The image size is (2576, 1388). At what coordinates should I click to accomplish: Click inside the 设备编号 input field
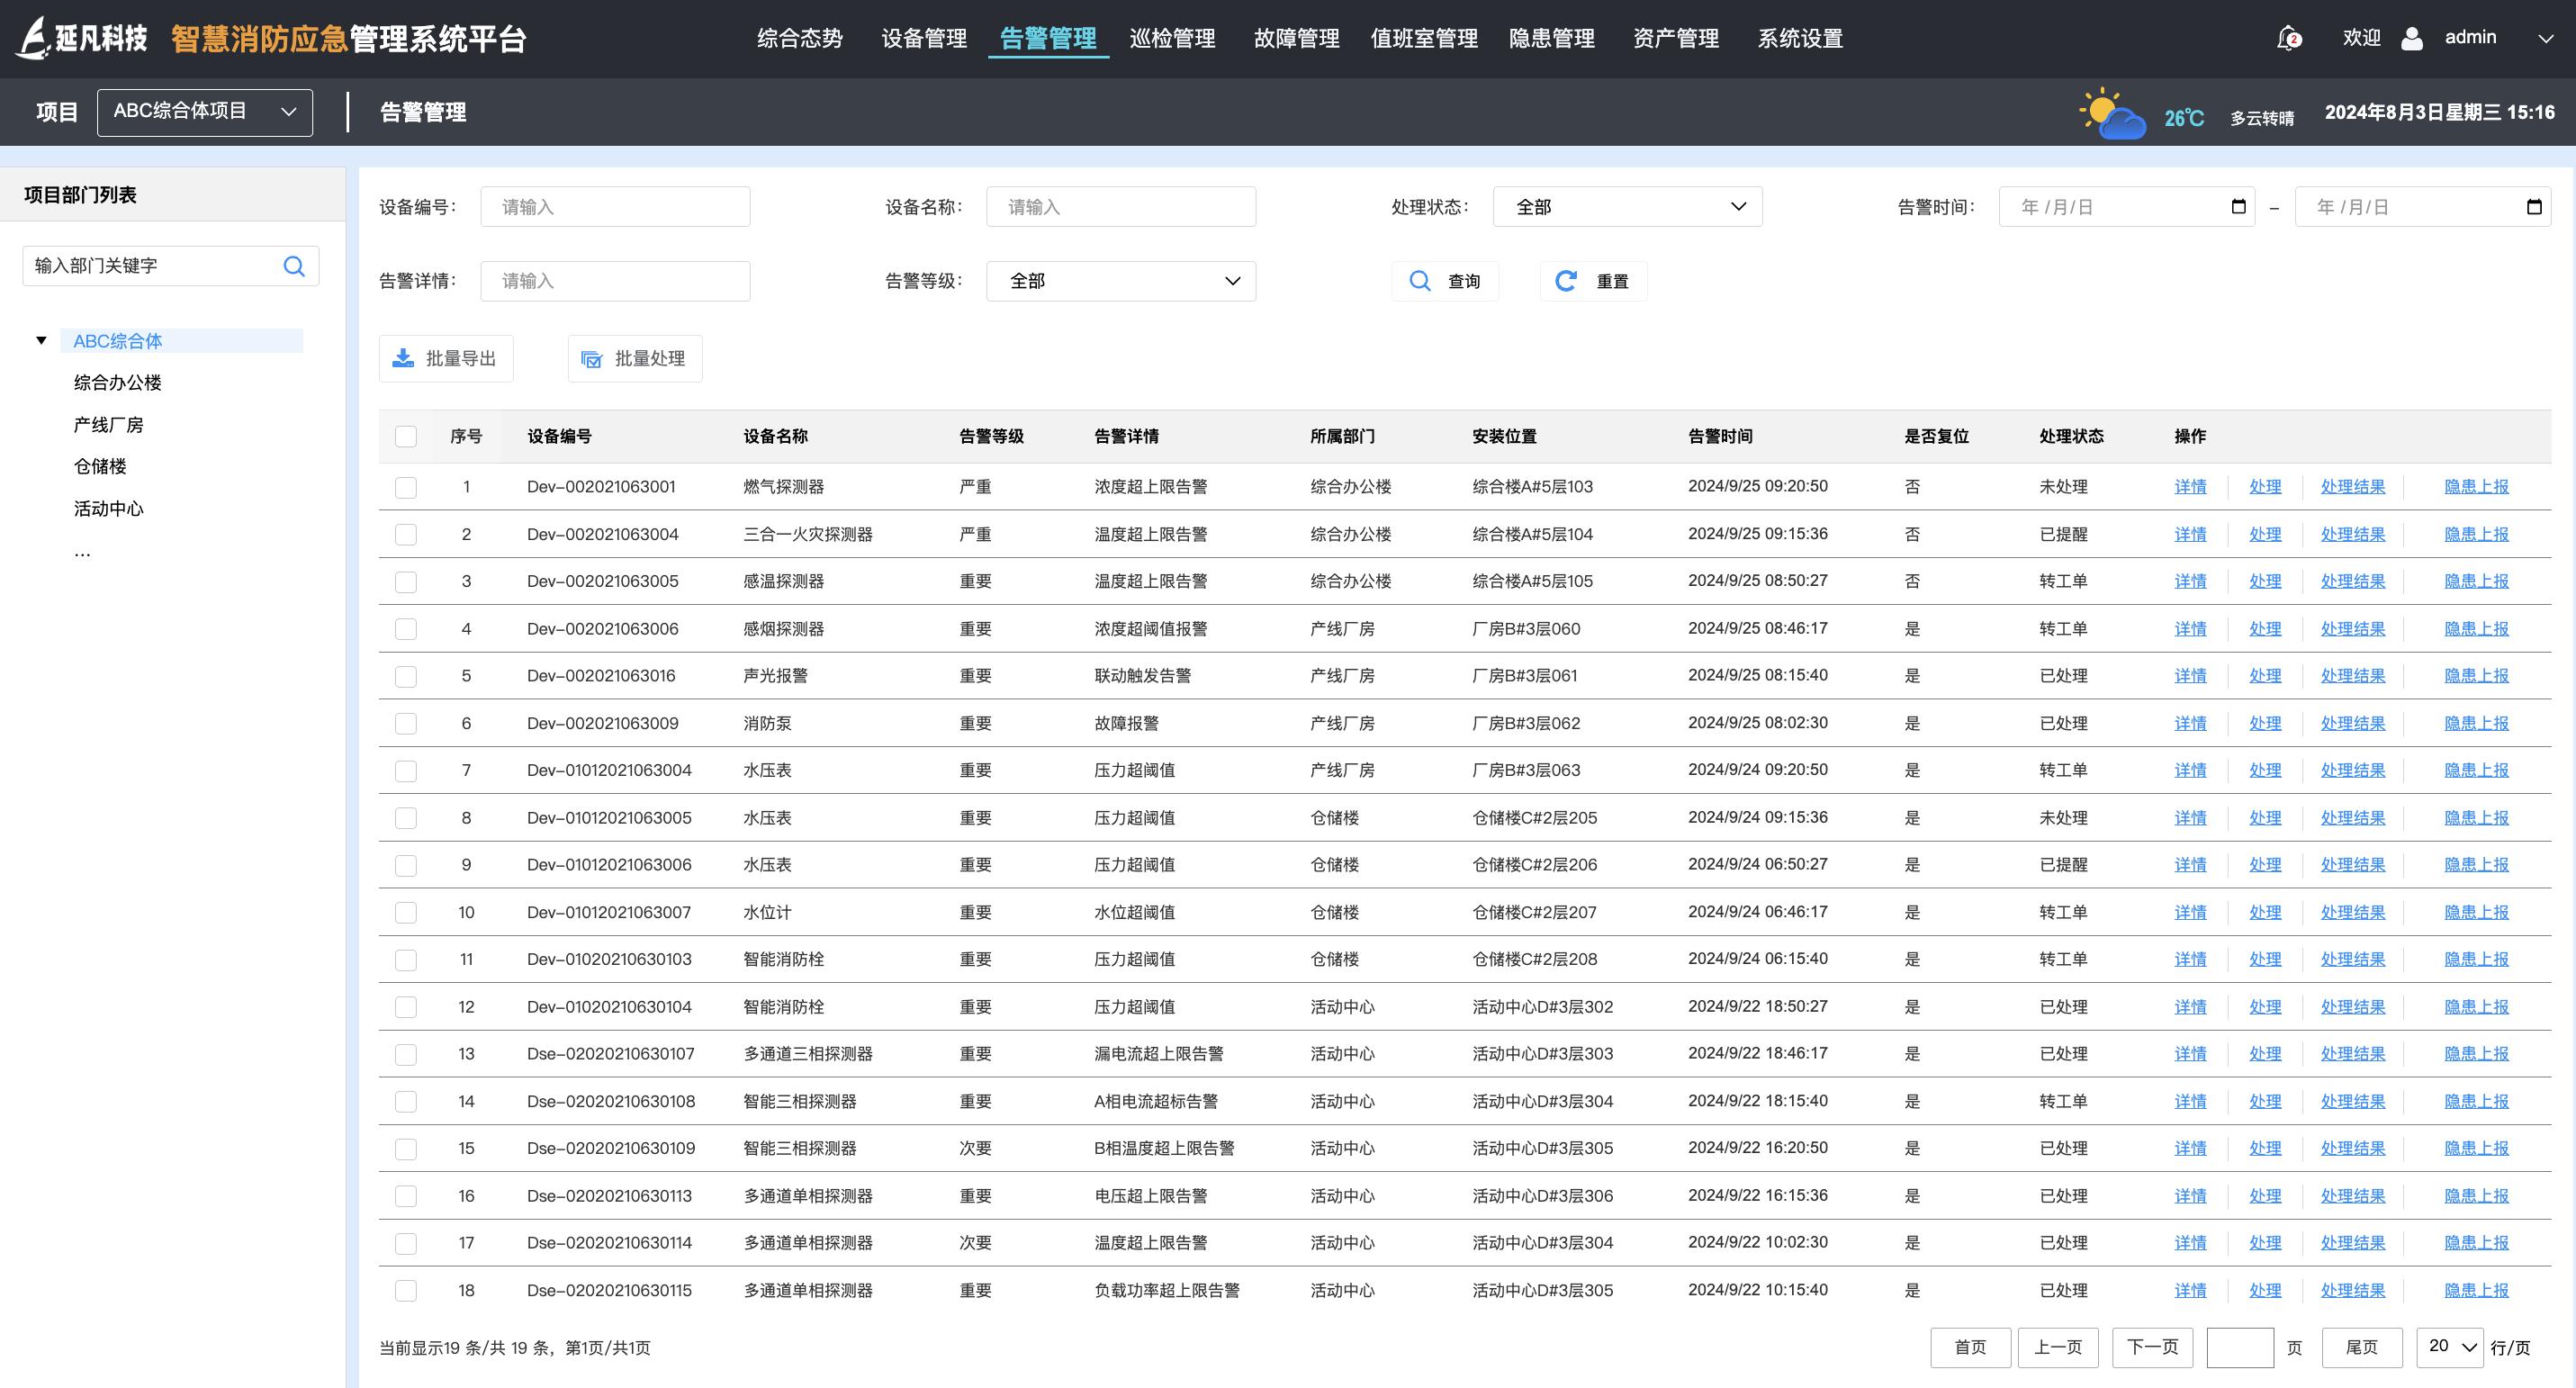(x=615, y=206)
